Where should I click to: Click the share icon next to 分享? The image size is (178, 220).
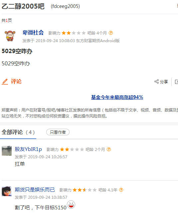(156, 82)
